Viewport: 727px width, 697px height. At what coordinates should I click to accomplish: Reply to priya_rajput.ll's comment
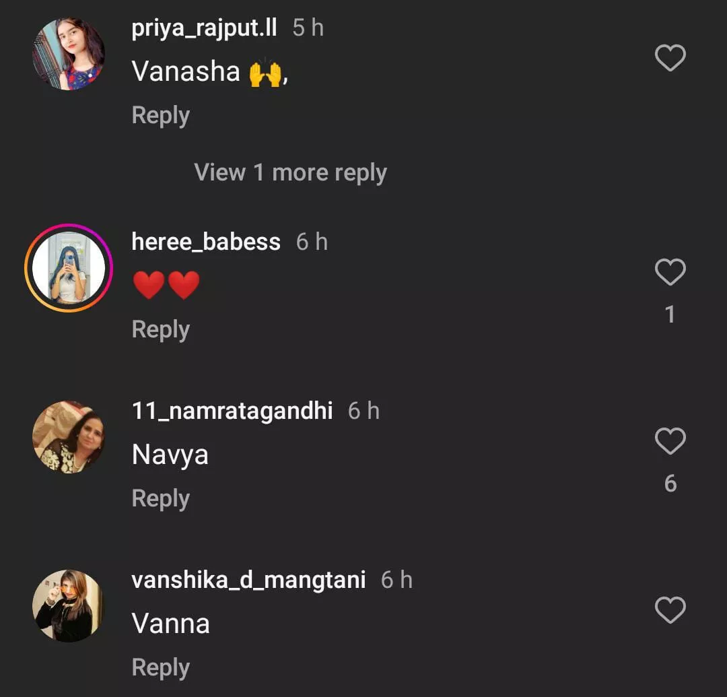point(160,115)
